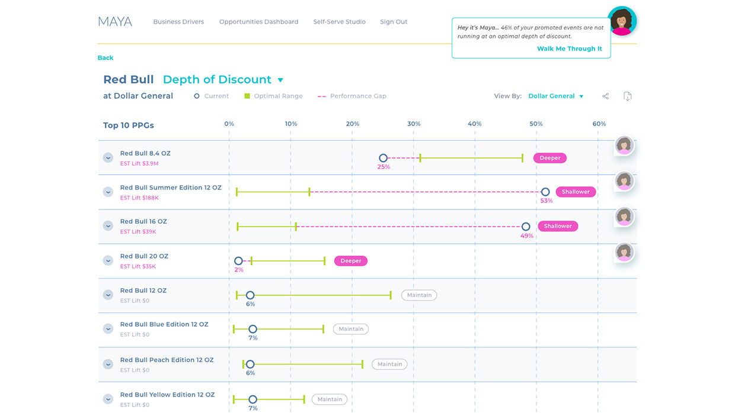Expand Red Bull Yellow Edition 12 OZ row

pos(108,399)
